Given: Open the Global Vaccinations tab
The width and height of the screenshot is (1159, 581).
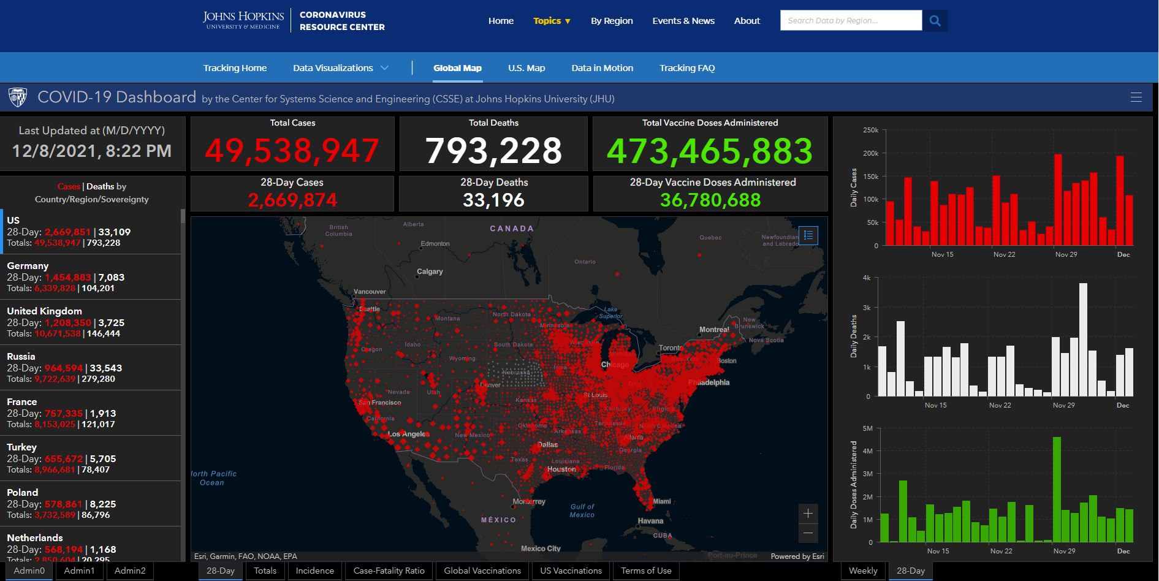Looking at the screenshot, I should [482, 571].
